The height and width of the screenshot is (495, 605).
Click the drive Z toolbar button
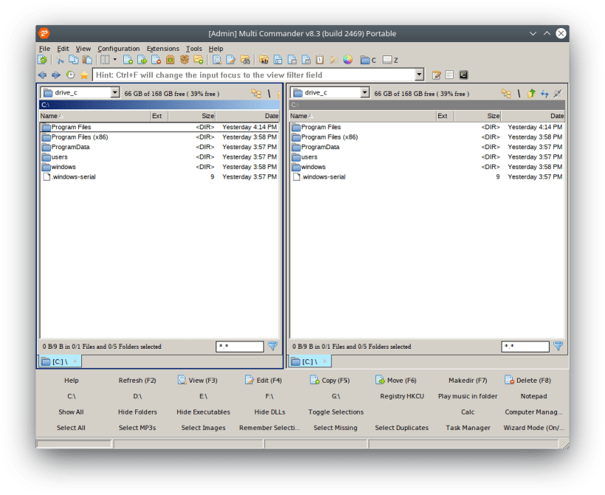(x=390, y=60)
